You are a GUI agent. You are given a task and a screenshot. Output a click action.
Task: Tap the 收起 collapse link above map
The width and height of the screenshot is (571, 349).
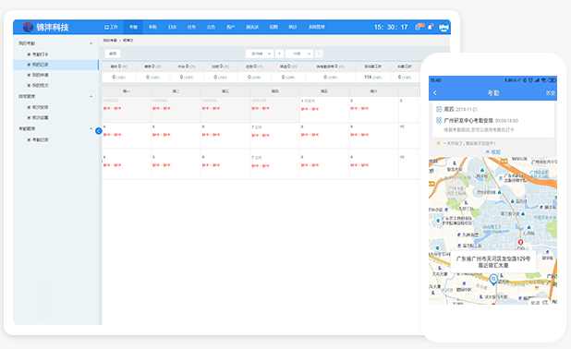(x=493, y=151)
